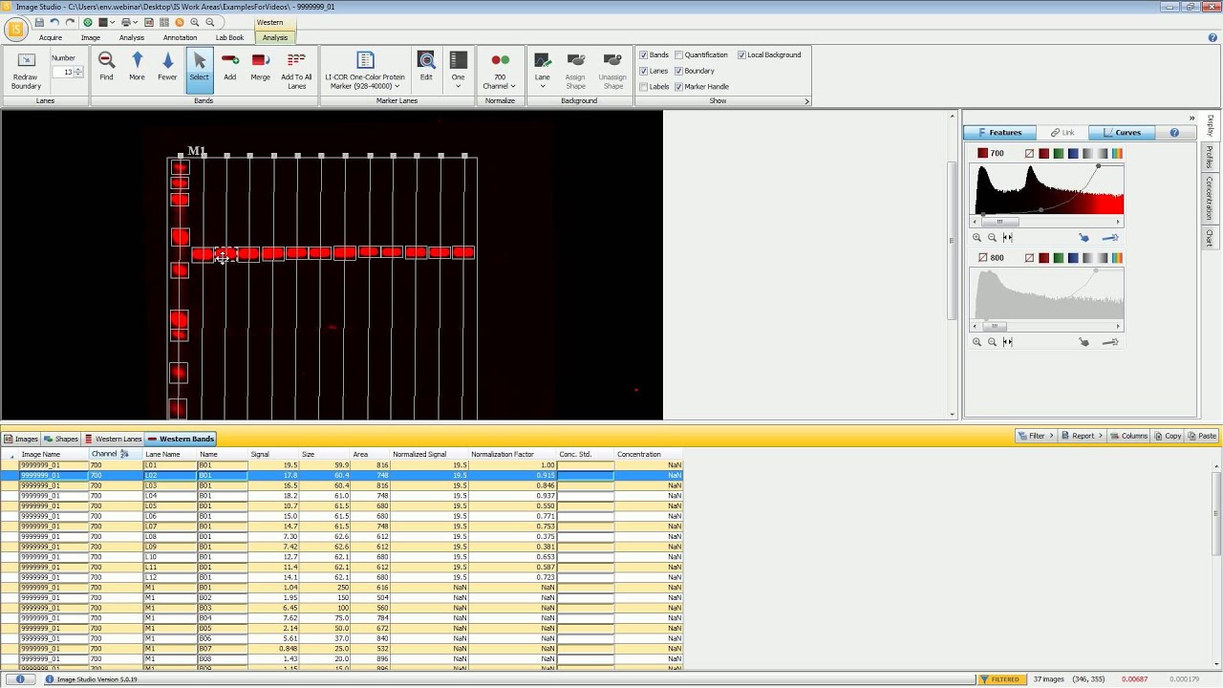Click the lane Number input field
Screen dimensions: 1223x688
pos(65,72)
